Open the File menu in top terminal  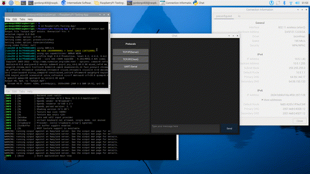pyautogui.click(x=8, y=19)
